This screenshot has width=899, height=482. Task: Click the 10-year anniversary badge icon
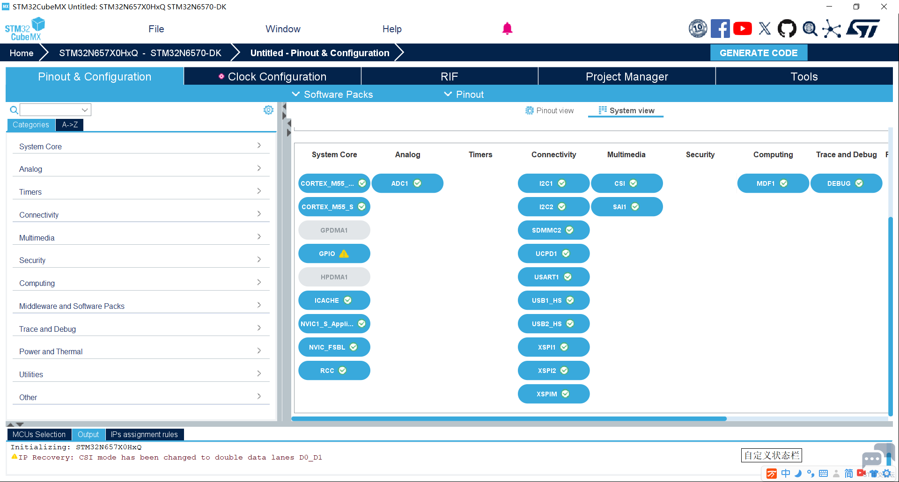point(698,29)
